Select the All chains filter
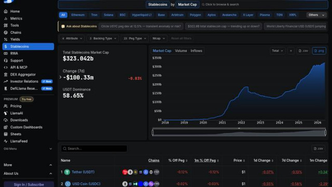This screenshot has width=332, height=187. 63,15
